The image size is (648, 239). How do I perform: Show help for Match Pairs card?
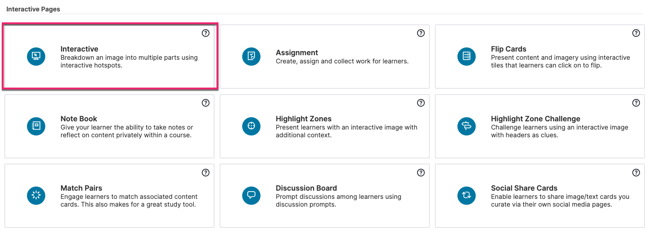(206, 173)
